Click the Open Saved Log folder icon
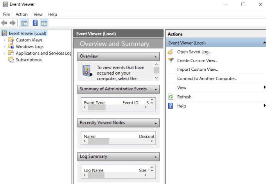266x184 pixels. tap(171, 52)
